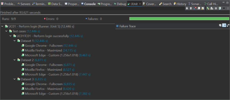
Task: Close the JUnit tab
Action: pyautogui.click(x=140, y=4)
